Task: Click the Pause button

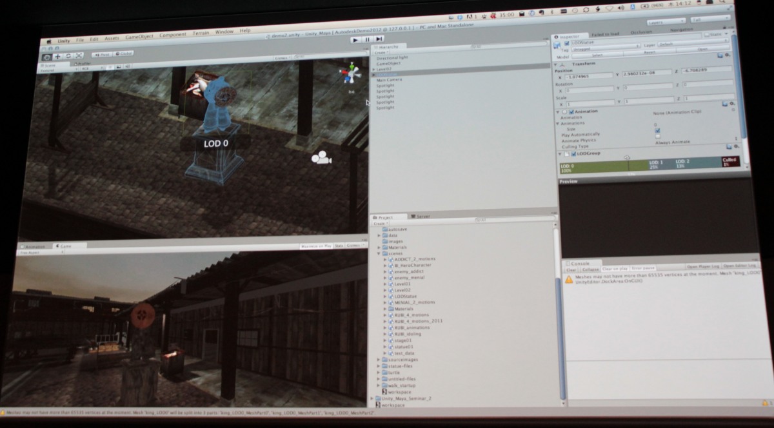Action: tap(367, 39)
